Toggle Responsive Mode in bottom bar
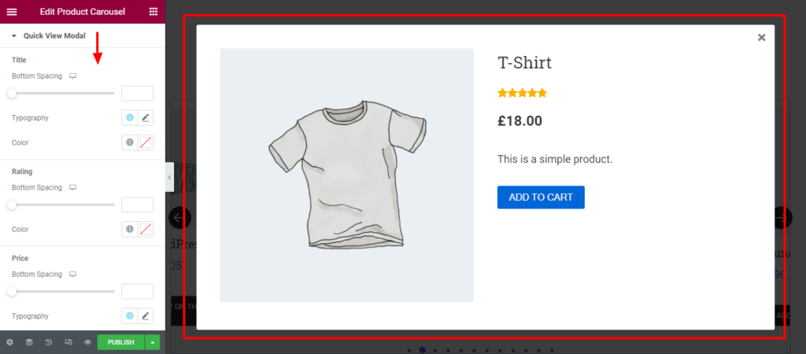806x354 pixels. click(68, 342)
